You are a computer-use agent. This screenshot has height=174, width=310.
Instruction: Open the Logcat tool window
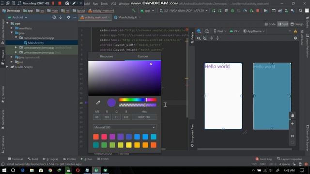pos(50,159)
